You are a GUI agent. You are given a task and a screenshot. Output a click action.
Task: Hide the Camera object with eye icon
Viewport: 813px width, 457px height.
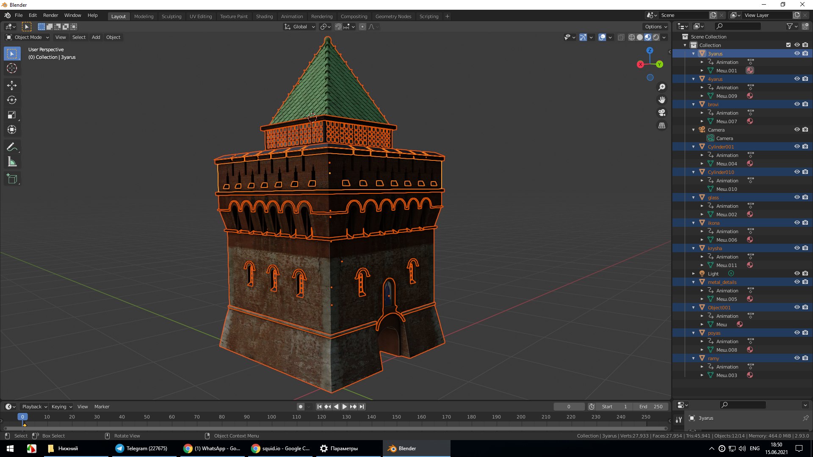797,130
